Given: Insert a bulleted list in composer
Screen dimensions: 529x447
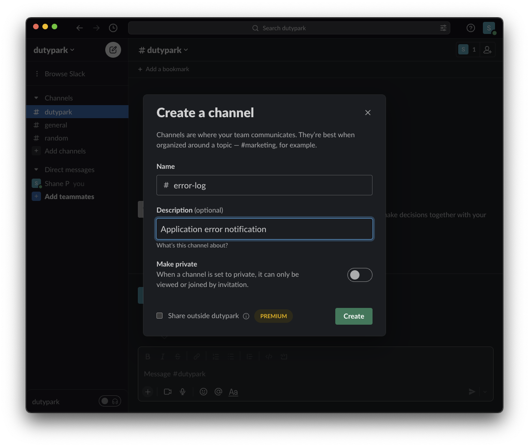Looking at the screenshot, I should tap(231, 357).
